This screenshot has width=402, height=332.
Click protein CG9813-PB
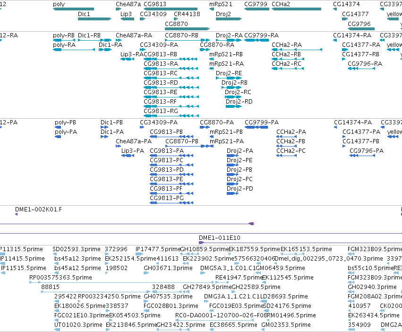point(171,137)
